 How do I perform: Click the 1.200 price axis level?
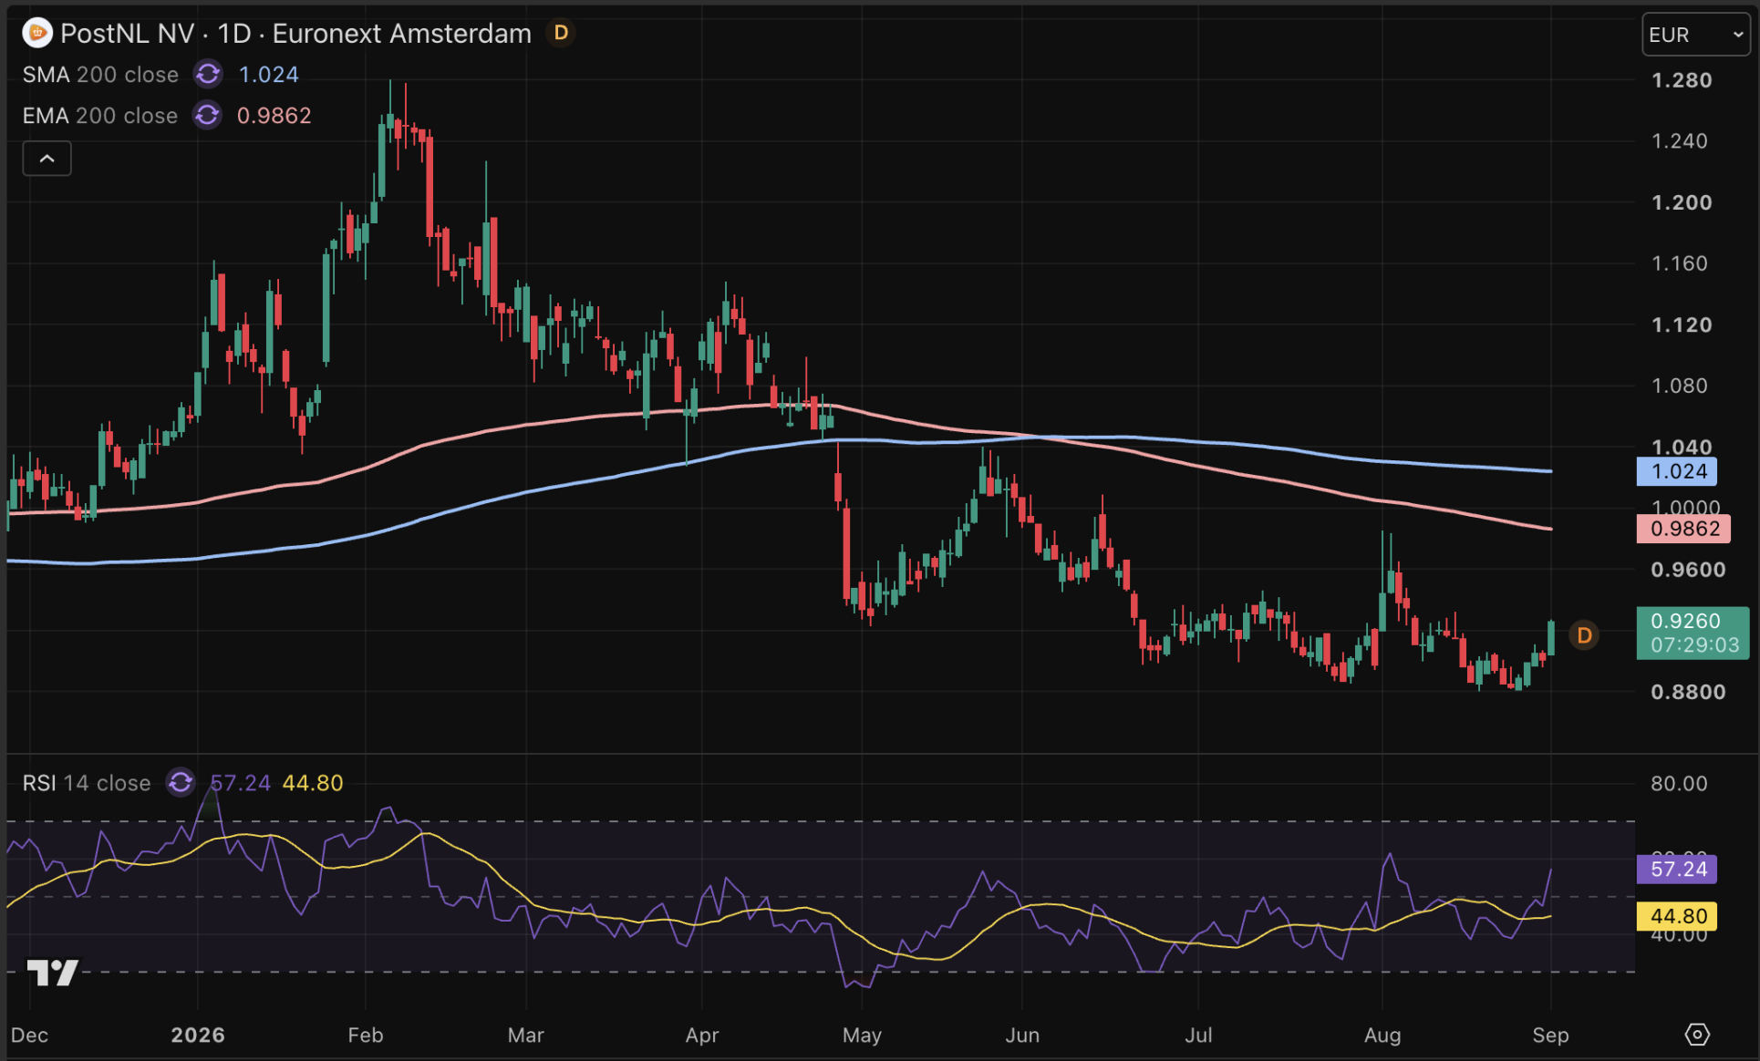tap(1682, 202)
